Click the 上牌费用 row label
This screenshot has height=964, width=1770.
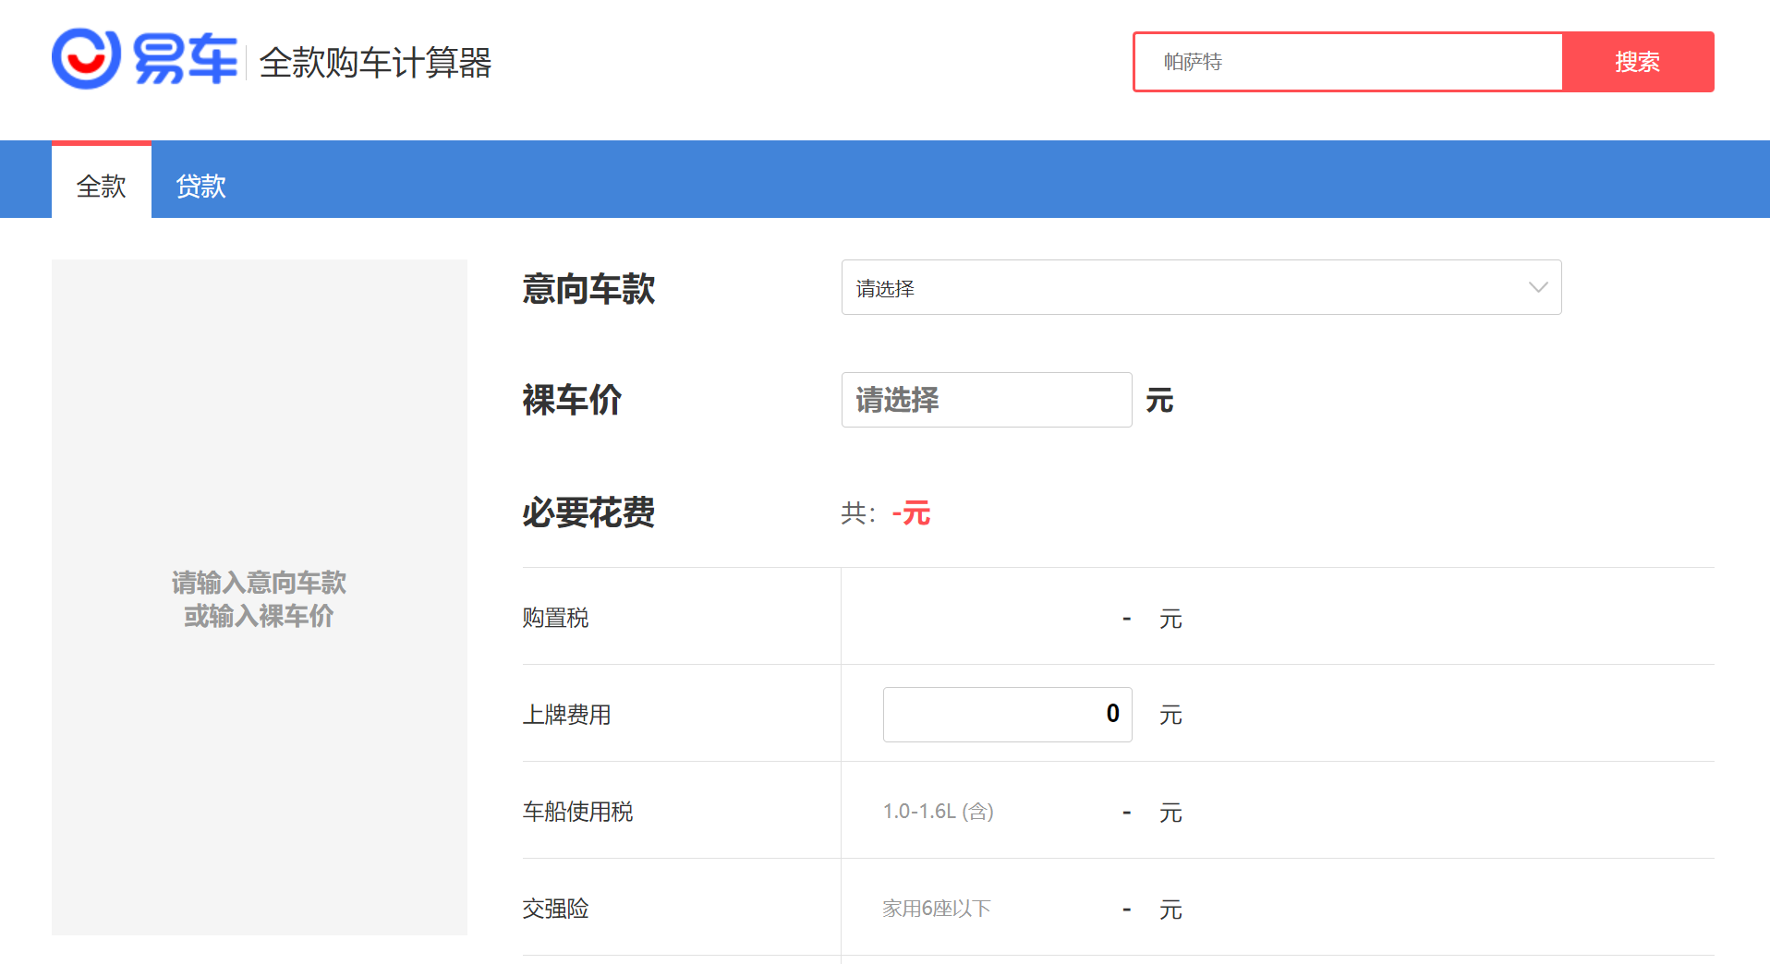coord(566,715)
